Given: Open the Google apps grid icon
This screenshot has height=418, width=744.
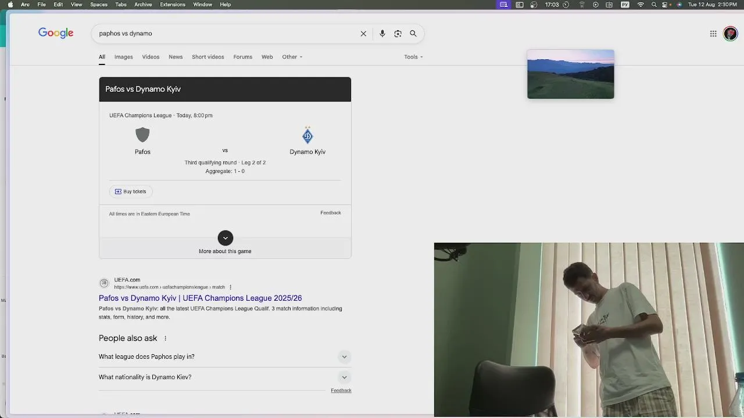Looking at the screenshot, I should pos(713,34).
